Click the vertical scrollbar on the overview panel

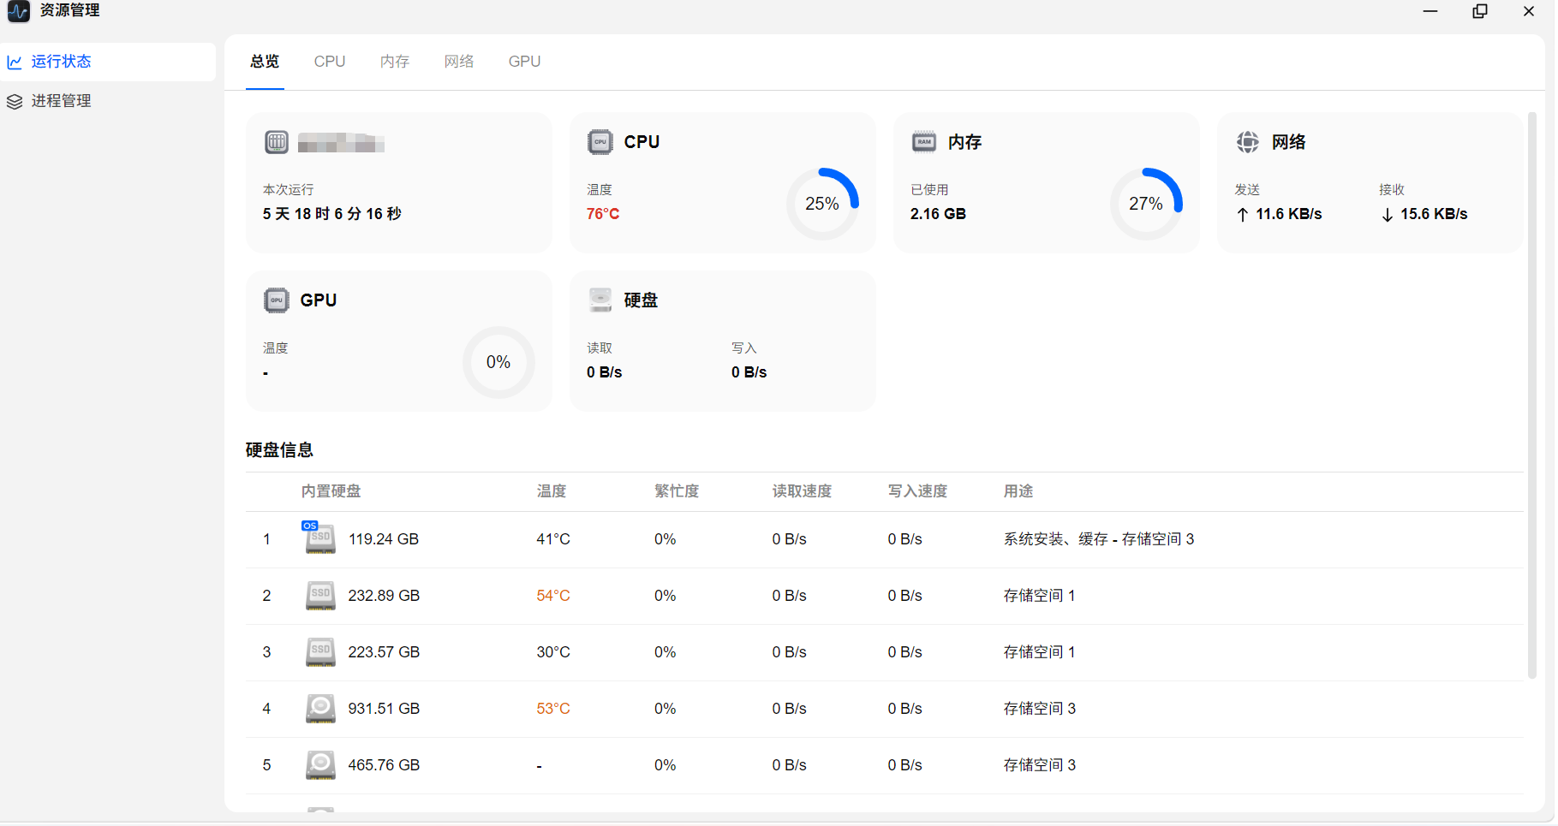(1532, 395)
